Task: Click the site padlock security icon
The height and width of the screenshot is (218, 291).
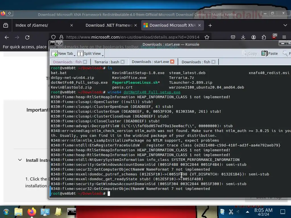Action: (x=61, y=37)
